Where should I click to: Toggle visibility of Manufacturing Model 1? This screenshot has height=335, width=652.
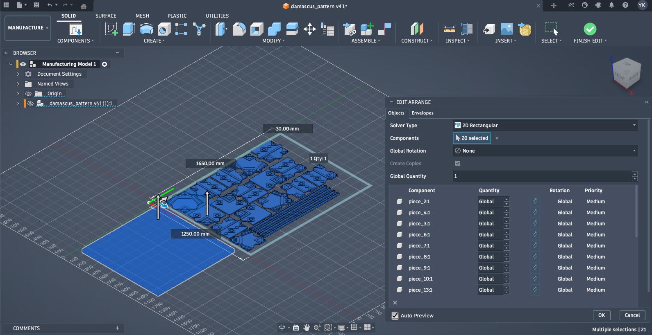coord(23,64)
